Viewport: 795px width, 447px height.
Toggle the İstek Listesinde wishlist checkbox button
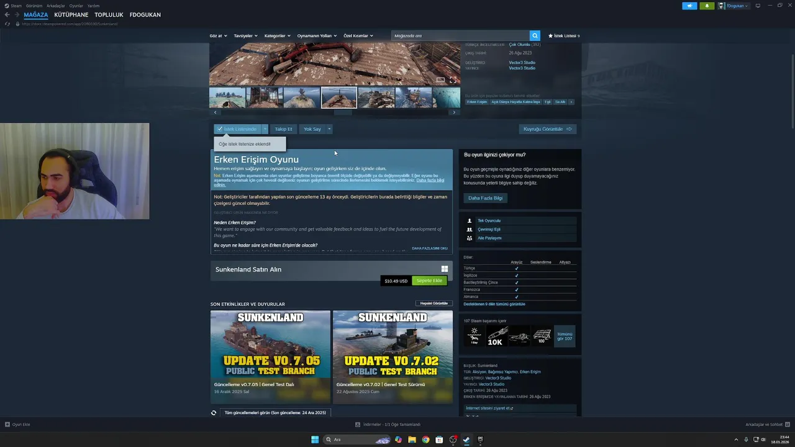(237, 129)
